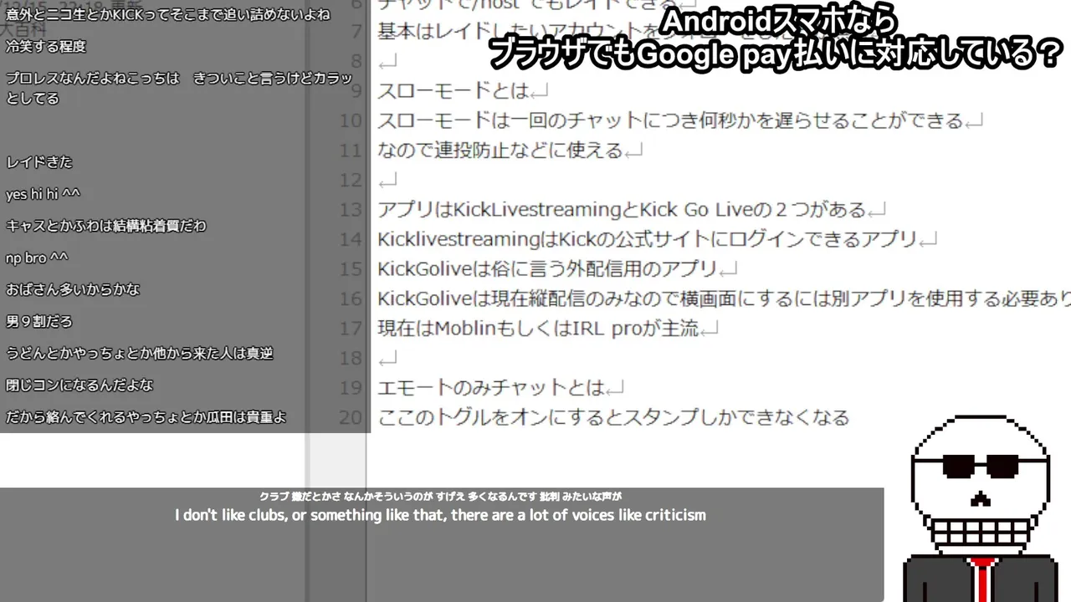The width and height of the screenshot is (1071, 602).
Task: Click the line starting 'スローモードは一回のチャット'
Action: [671, 121]
